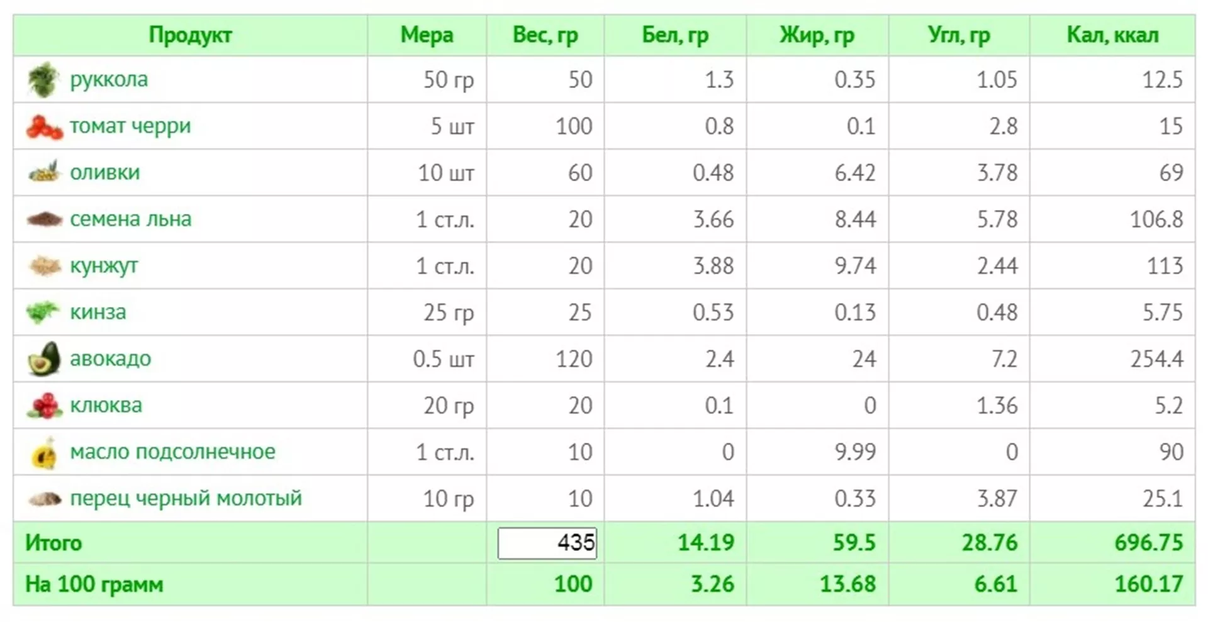Click the arugula leaf icon
This screenshot has height=622, width=1208.
44,80
